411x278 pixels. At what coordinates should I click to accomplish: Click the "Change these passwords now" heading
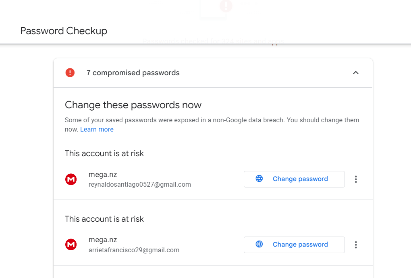coord(133,105)
